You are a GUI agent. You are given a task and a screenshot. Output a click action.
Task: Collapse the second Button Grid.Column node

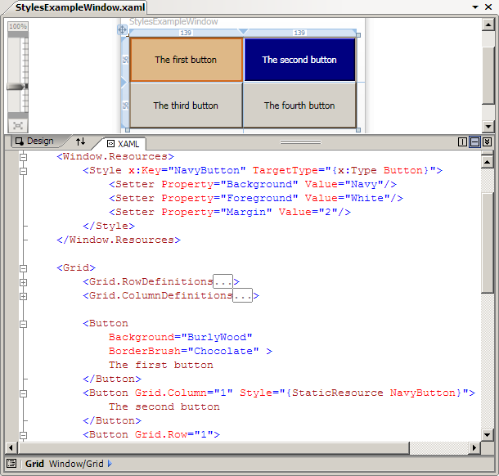click(x=23, y=393)
